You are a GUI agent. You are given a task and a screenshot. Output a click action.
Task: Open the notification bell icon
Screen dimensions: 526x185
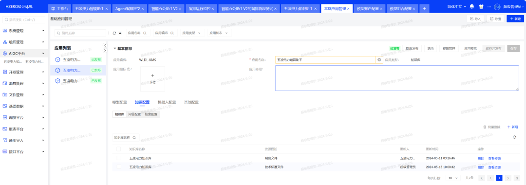[x=472, y=7]
